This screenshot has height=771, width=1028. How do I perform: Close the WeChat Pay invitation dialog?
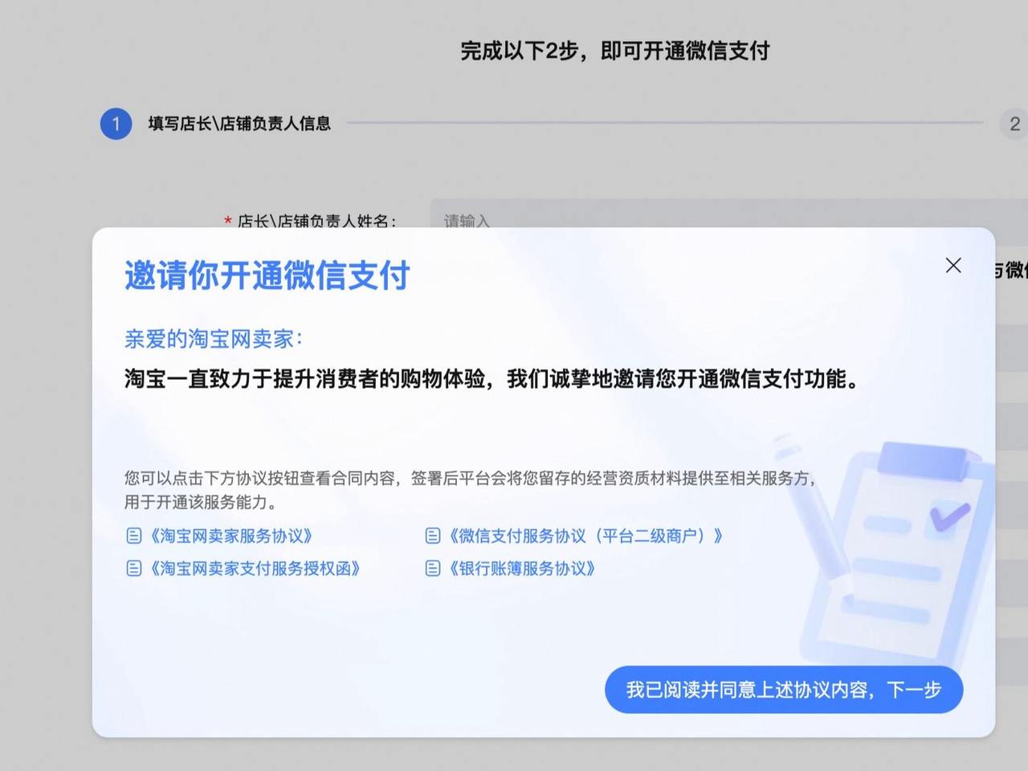[x=953, y=265]
